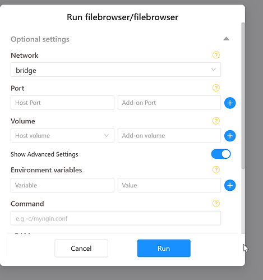Add another port mapping with plus button

tap(230, 103)
